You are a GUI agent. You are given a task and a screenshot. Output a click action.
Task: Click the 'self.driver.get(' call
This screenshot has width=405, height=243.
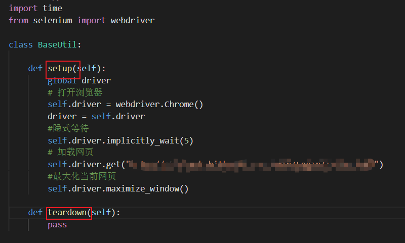[x=87, y=164]
